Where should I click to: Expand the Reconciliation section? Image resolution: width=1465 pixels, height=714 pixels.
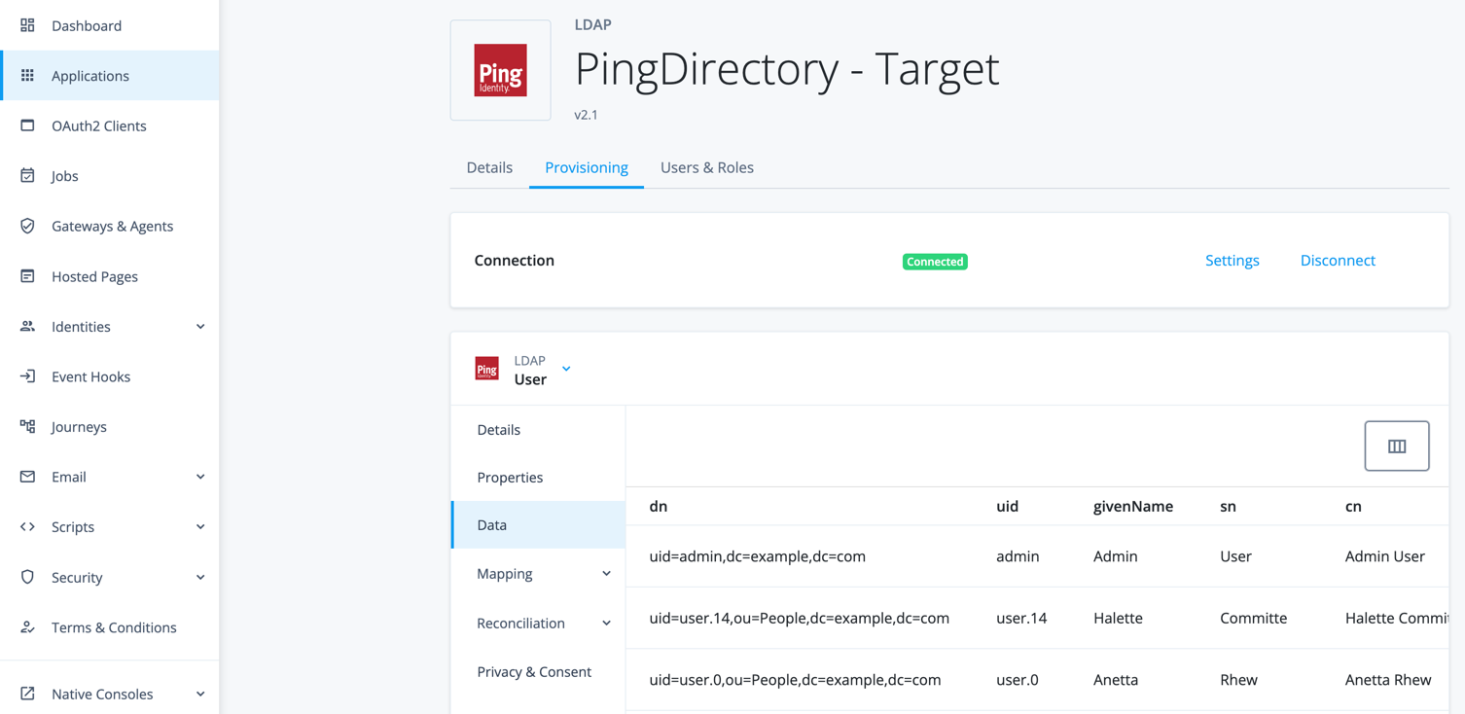coord(606,623)
